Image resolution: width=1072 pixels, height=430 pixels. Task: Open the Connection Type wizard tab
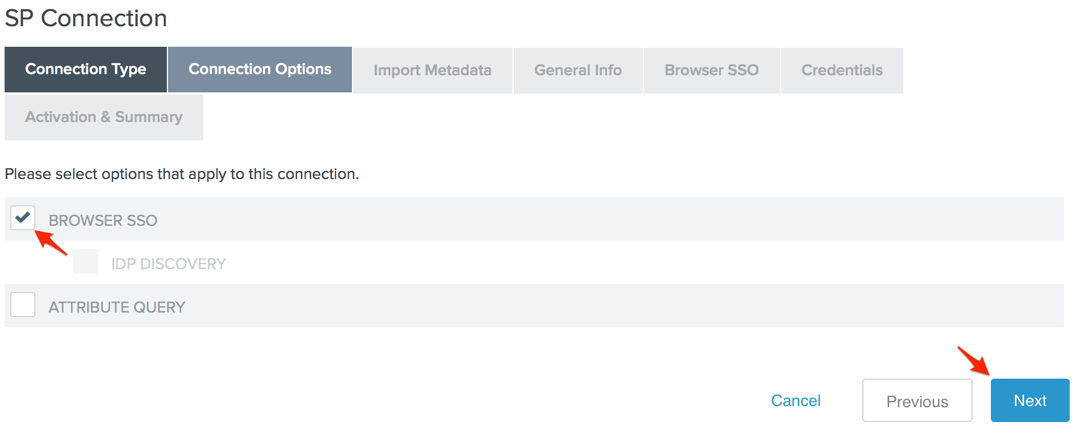point(86,70)
